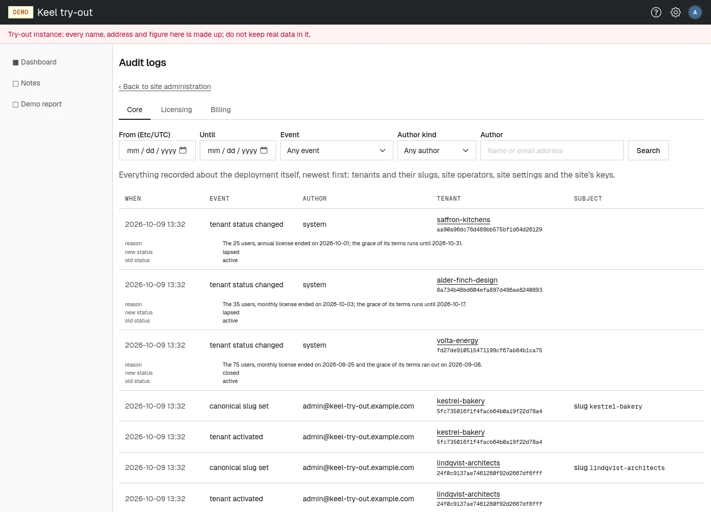711x512 pixels.
Task: Click the Until date field
Action: point(238,151)
